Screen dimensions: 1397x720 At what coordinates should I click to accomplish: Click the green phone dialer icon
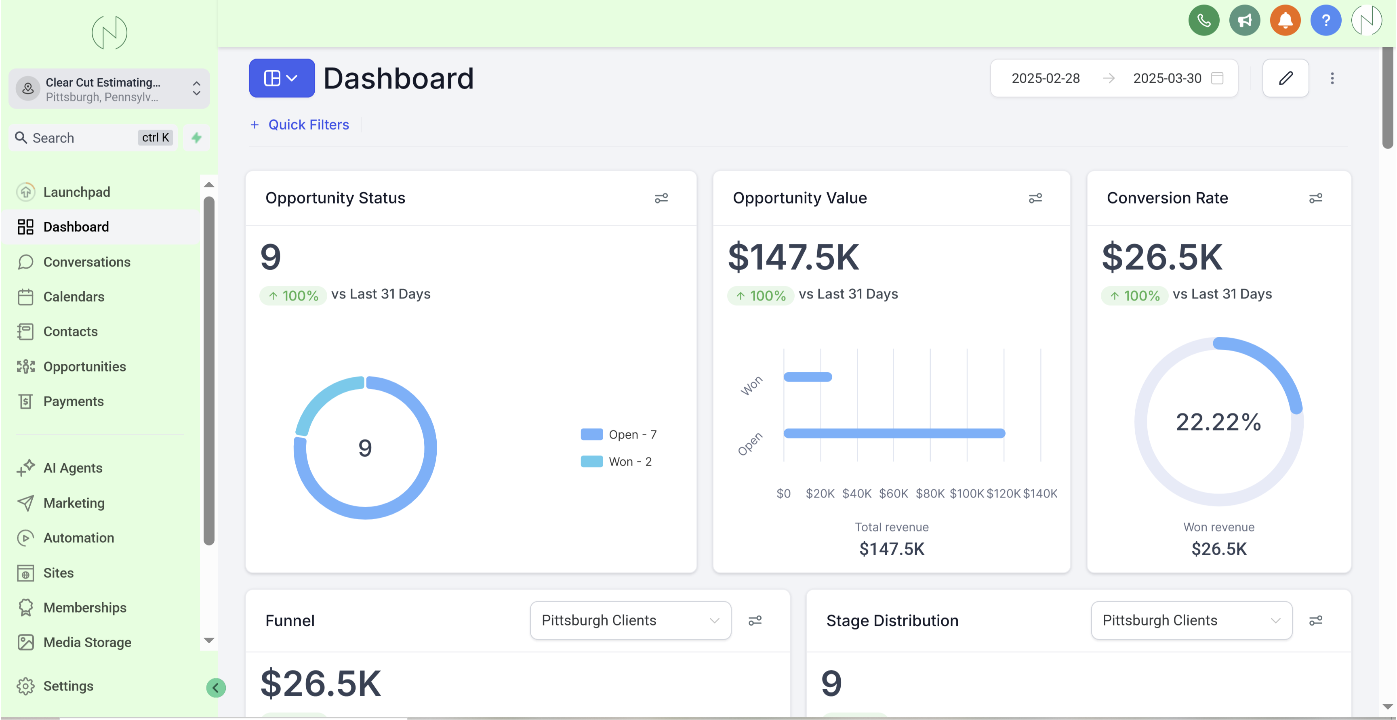pyautogui.click(x=1203, y=21)
